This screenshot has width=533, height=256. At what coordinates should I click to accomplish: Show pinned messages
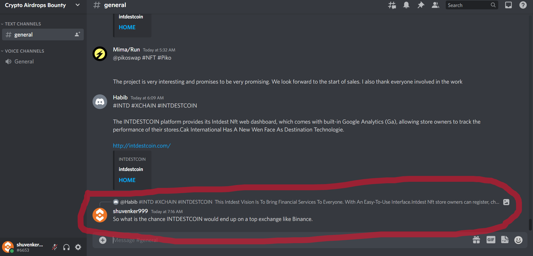(x=421, y=5)
